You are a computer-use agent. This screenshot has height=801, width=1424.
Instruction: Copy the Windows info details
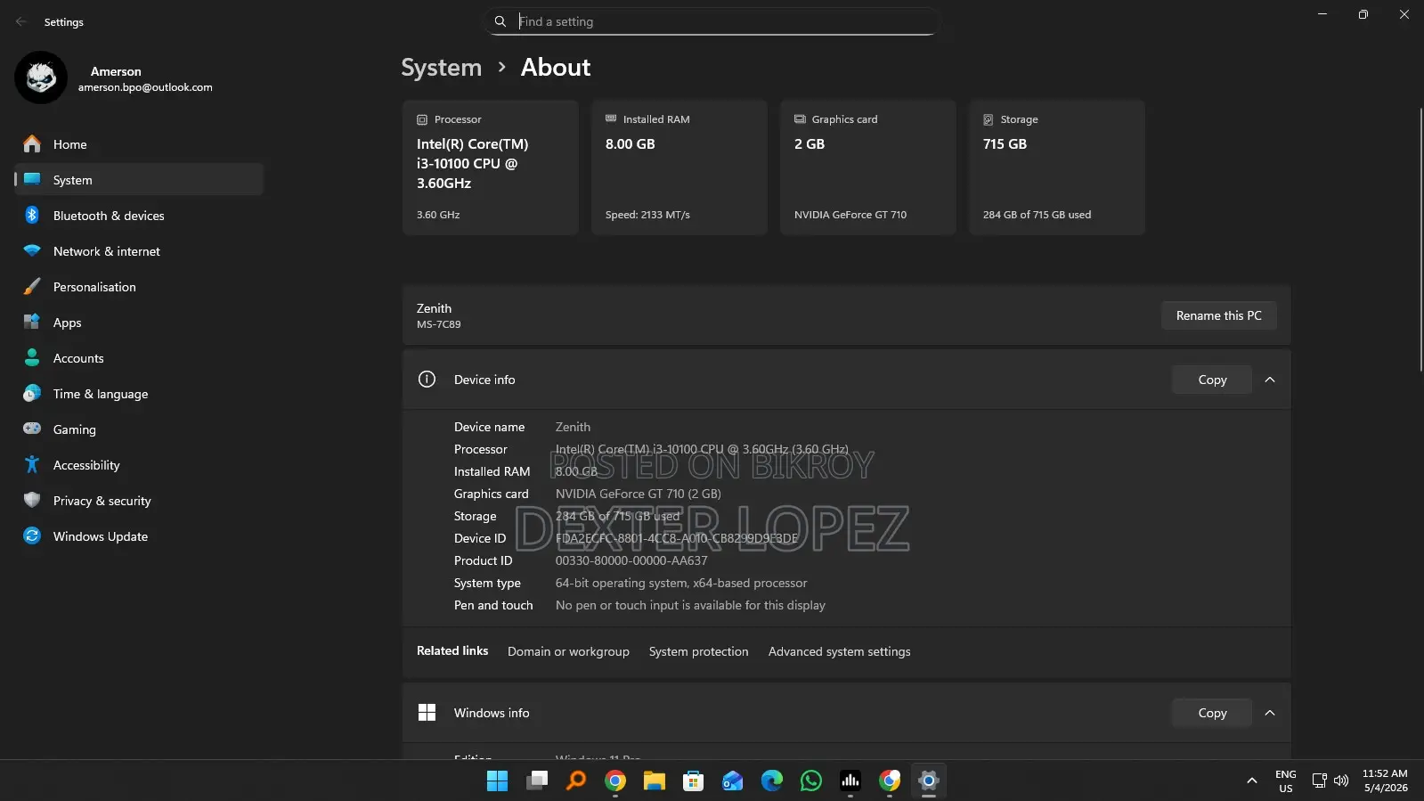coord(1212,713)
